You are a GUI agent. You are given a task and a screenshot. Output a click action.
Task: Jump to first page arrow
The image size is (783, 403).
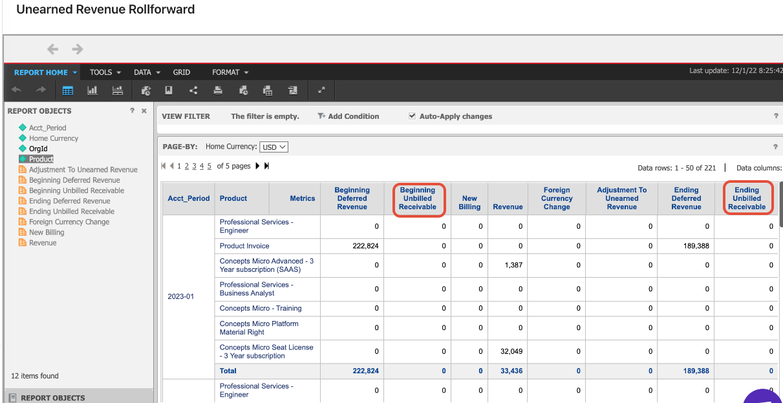pos(164,166)
